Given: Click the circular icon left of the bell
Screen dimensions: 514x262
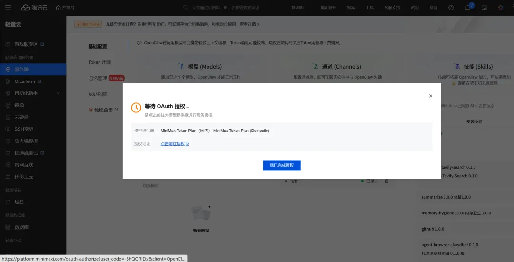Looking at the screenshot, I should [x=451, y=8].
